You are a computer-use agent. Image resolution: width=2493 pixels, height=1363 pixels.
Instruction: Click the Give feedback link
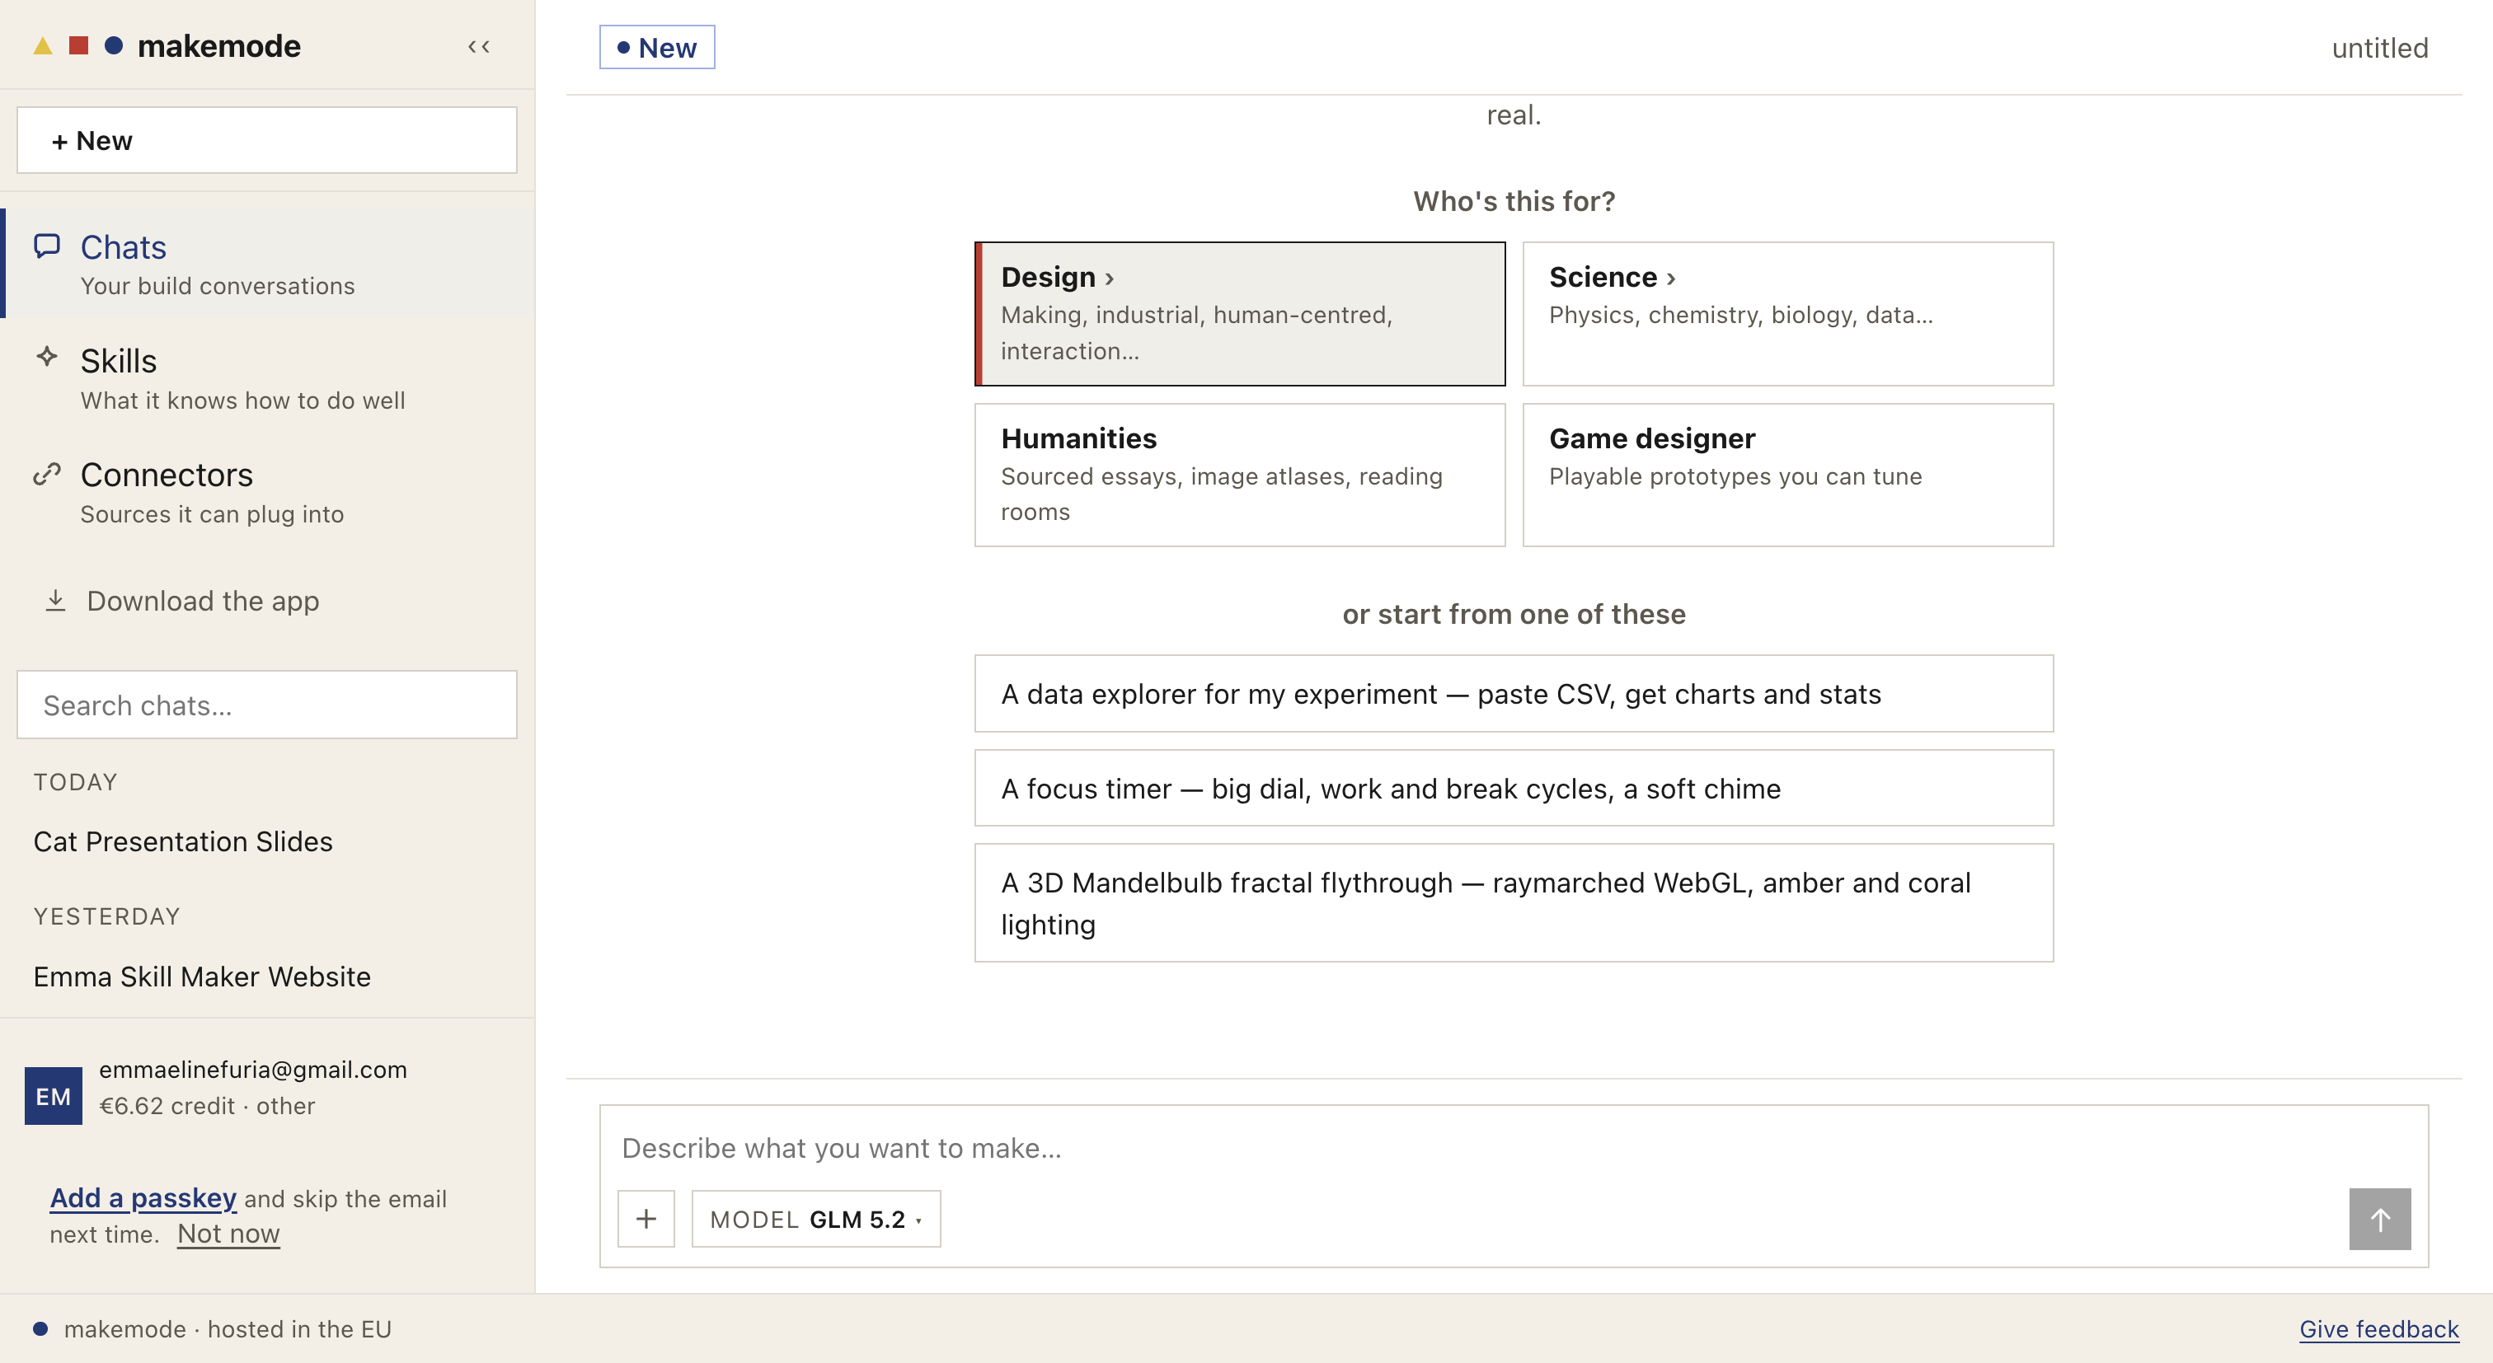click(2378, 1329)
